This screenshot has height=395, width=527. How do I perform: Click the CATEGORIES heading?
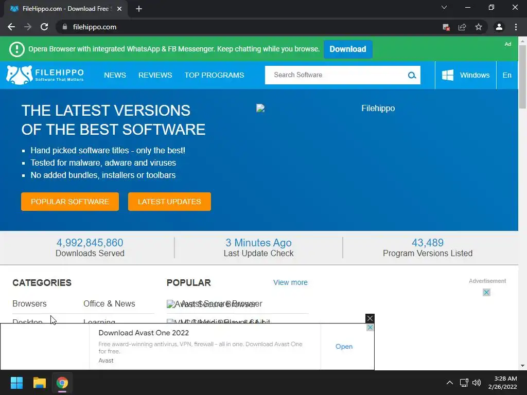click(42, 283)
